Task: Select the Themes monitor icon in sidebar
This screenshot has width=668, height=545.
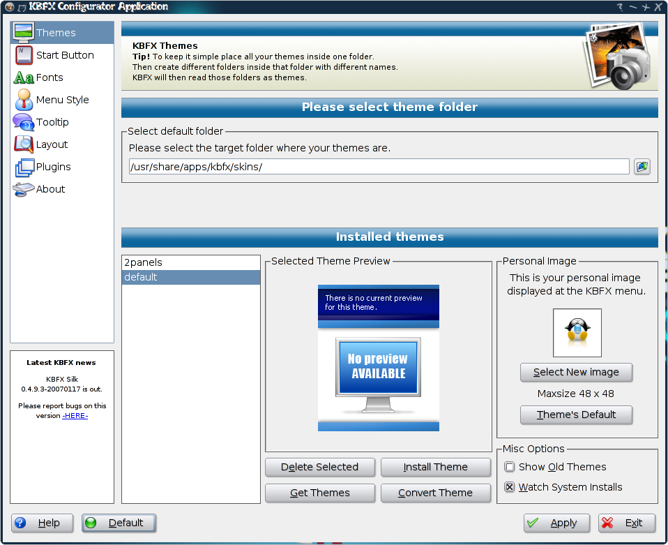Action: 24,33
